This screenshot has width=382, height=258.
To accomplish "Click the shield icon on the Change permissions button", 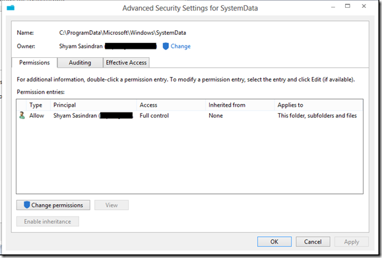I will point(27,205).
